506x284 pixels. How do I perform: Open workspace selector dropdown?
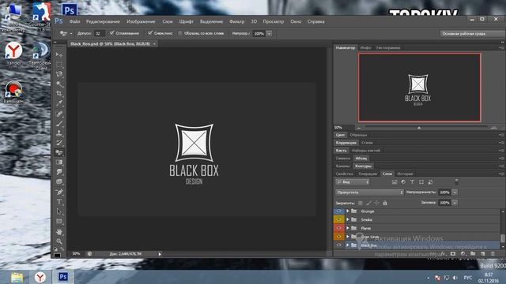click(472, 33)
